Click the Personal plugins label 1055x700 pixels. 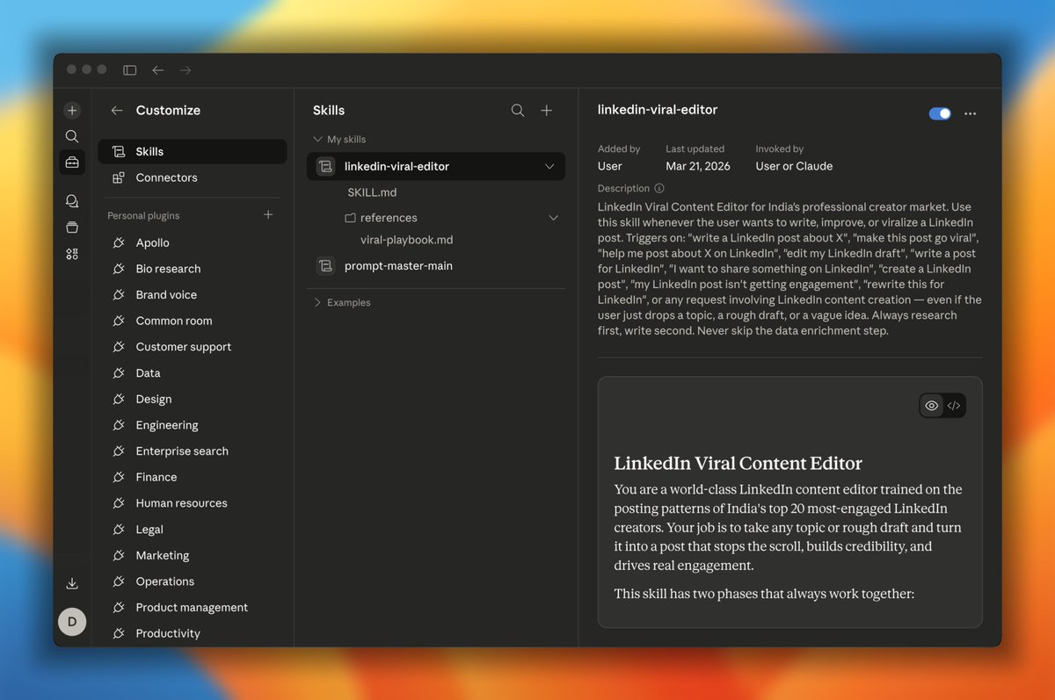[x=143, y=215]
